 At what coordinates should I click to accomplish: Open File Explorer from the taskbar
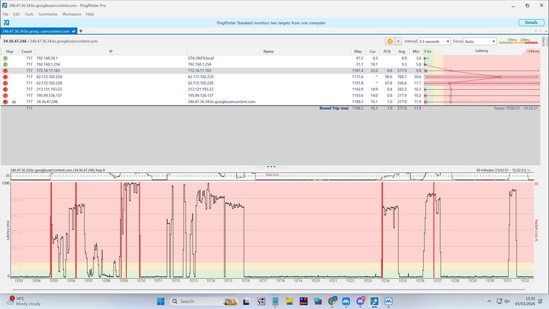pos(289,301)
